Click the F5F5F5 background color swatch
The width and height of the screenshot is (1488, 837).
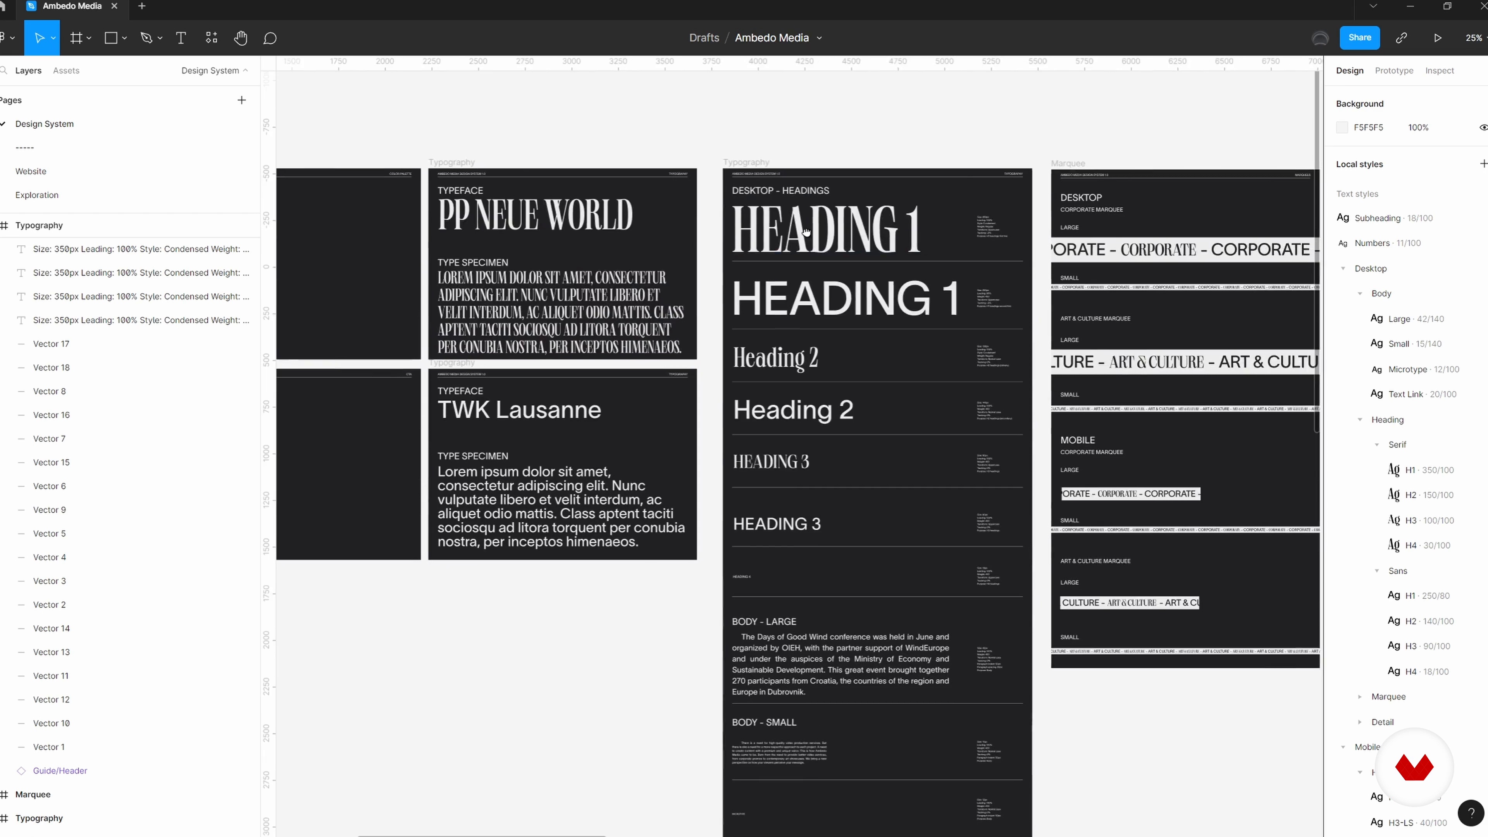(1342, 127)
